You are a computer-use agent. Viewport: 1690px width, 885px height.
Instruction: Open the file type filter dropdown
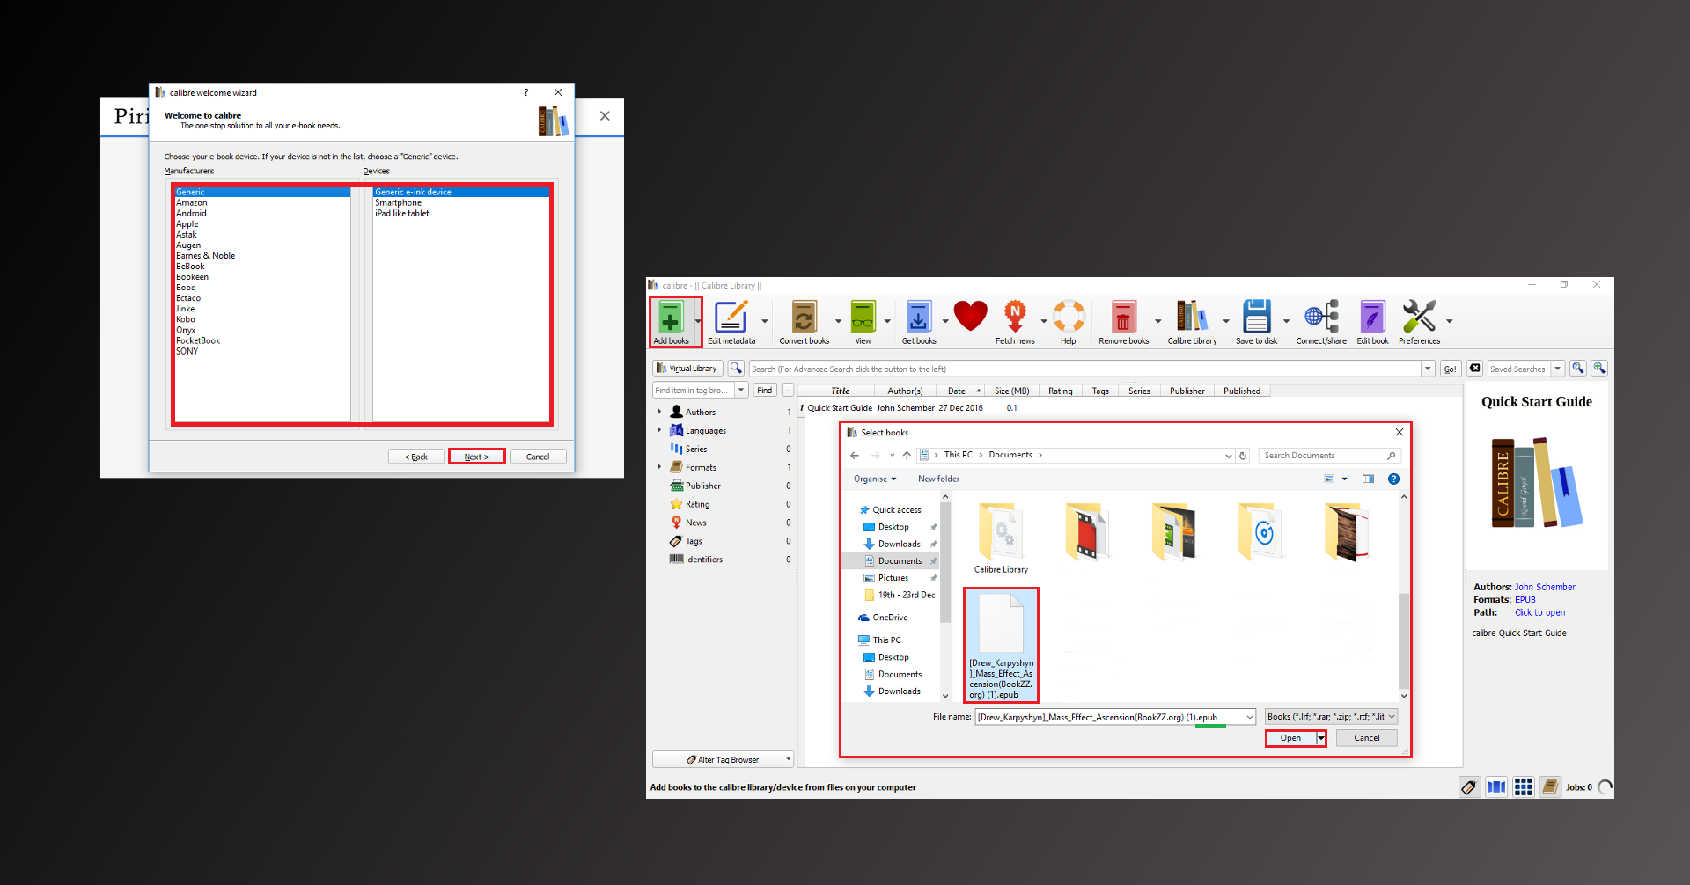pyautogui.click(x=1331, y=717)
